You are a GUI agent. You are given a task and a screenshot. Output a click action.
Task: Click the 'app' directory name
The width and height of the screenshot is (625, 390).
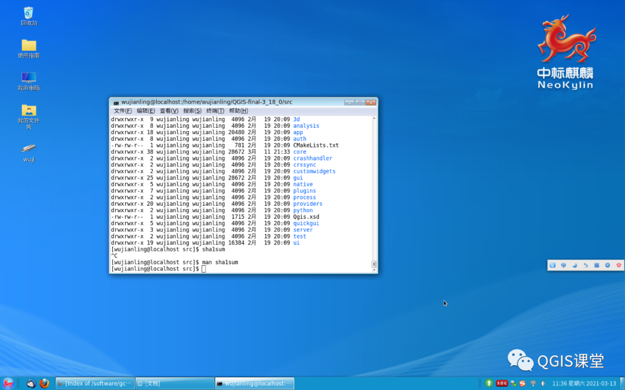click(298, 132)
